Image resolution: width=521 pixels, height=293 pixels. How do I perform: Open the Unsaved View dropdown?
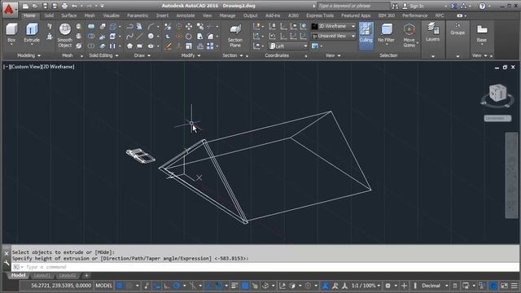pos(334,36)
